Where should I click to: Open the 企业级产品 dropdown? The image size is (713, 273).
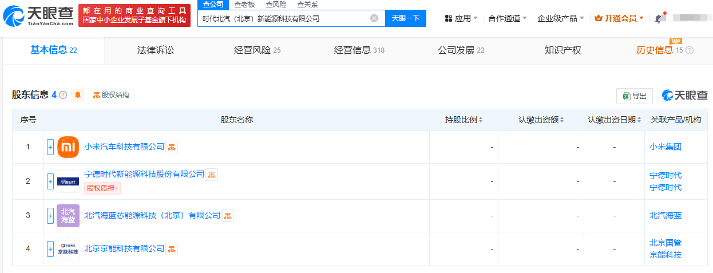point(561,18)
